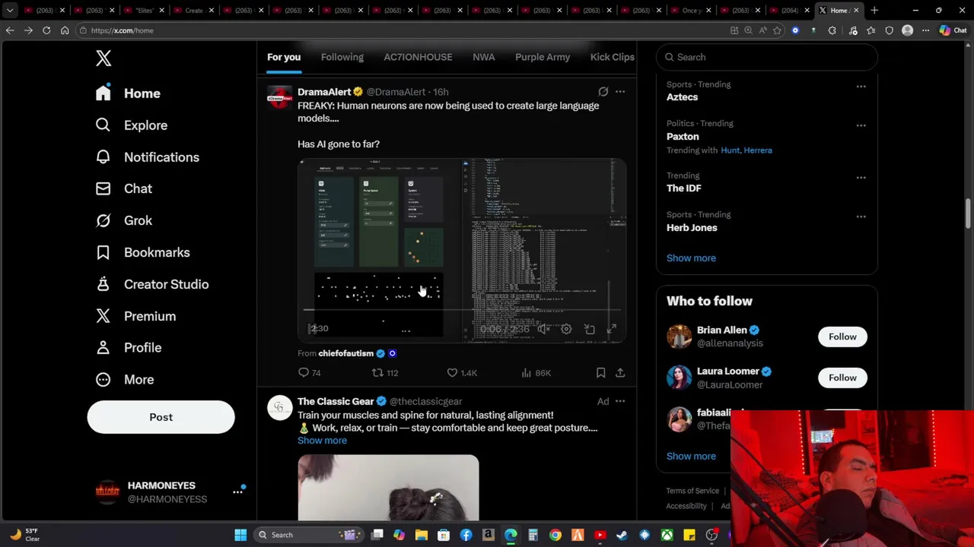Show more trending topics
This screenshot has height=547, width=974.
click(691, 258)
